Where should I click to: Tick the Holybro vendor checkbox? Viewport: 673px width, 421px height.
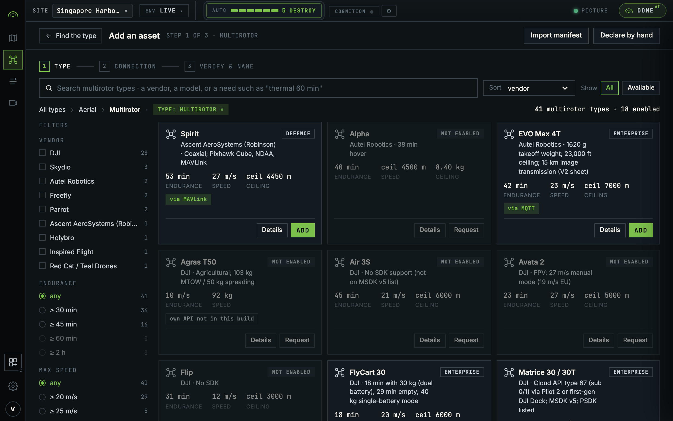pos(42,237)
